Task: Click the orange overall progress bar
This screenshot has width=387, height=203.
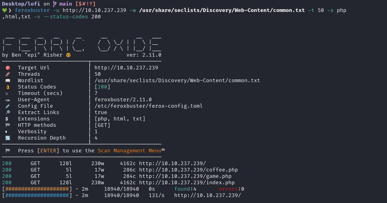Action: pyautogui.click(x=37, y=189)
